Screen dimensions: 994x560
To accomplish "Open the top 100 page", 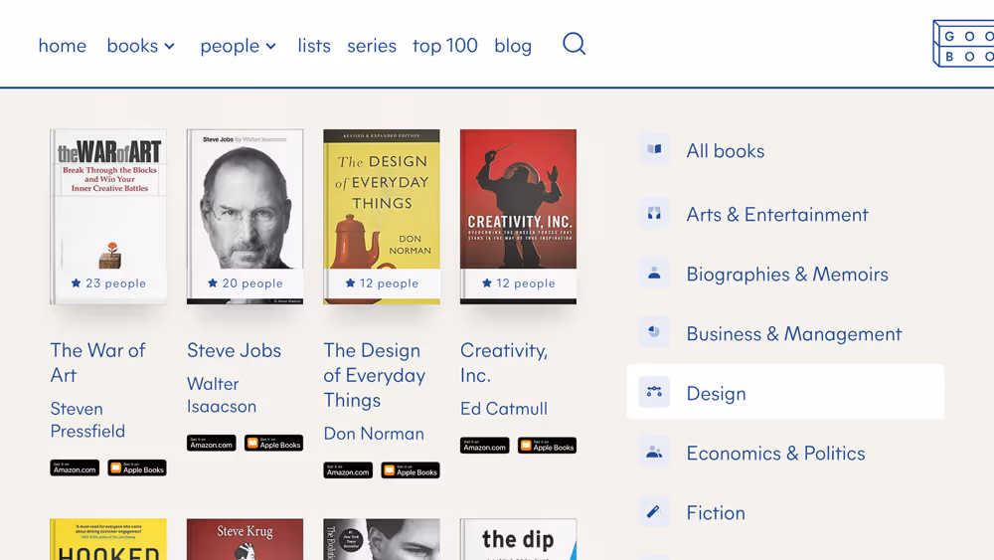I will pos(445,46).
